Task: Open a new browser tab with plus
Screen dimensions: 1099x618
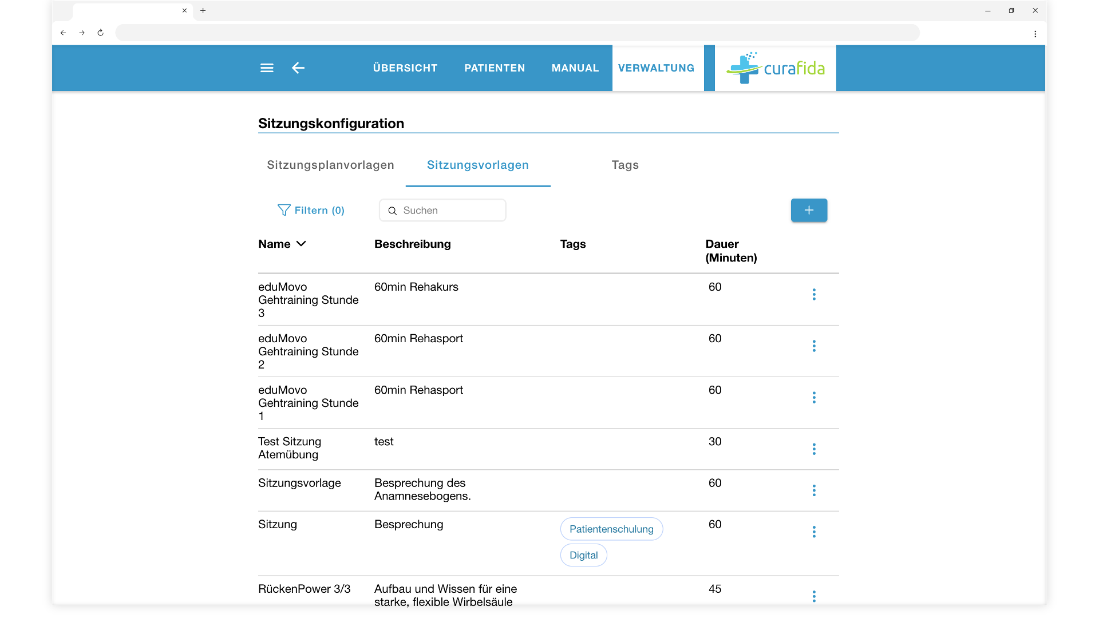Action: (203, 10)
